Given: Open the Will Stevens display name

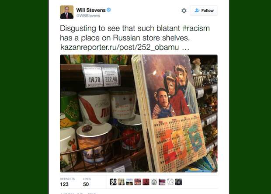Looking at the screenshot, I should click(91, 10).
